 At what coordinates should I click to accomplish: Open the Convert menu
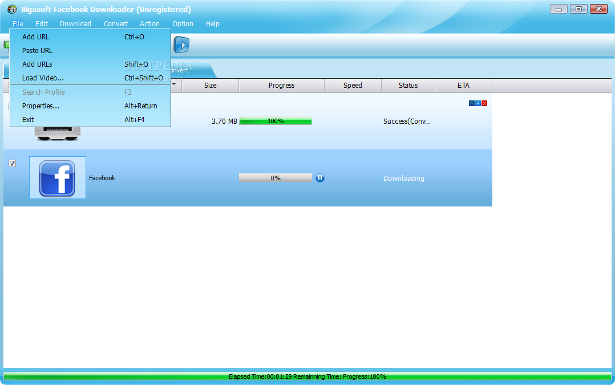pos(116,23)
